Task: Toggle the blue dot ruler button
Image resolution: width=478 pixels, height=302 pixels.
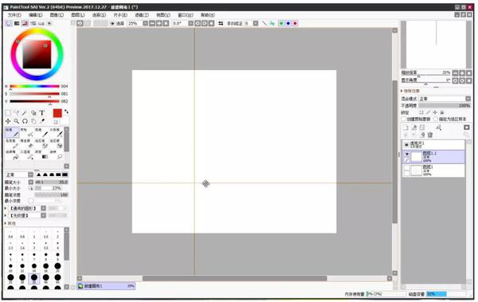Action: [288, 23]
